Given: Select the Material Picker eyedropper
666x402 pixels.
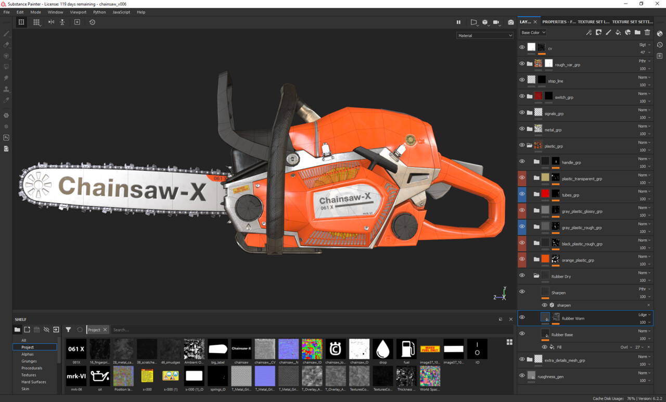Looking at the screenshot, I should (6, 100).
